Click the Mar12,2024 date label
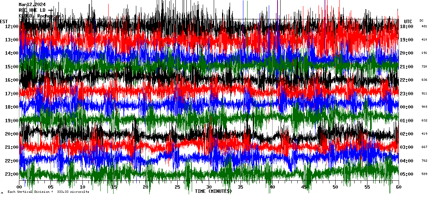Viewport: 429px width, 197px height. (32, 5)
